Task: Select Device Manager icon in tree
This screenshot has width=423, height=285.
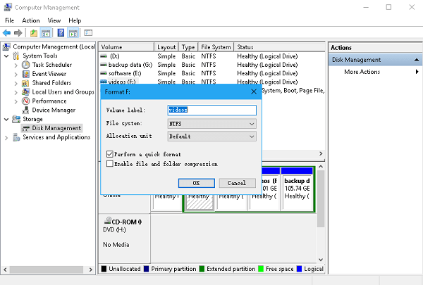Action: click(x=25, y=110)
